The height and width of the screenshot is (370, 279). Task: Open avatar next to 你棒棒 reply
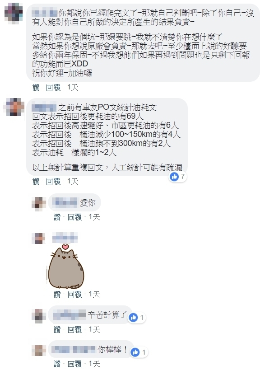point(39,351)
